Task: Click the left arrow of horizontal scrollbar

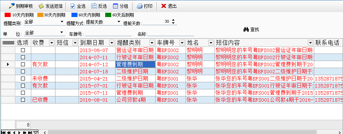Action: click(x=45, y=133)
